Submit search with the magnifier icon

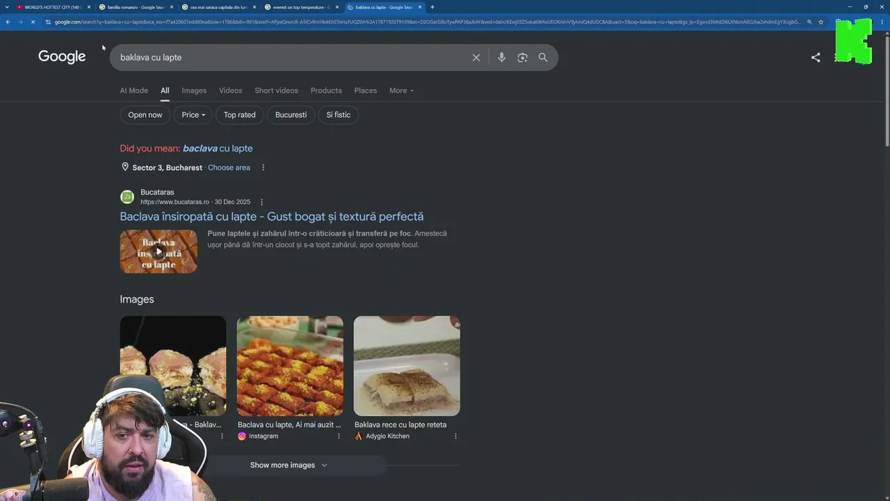[543, 58]
